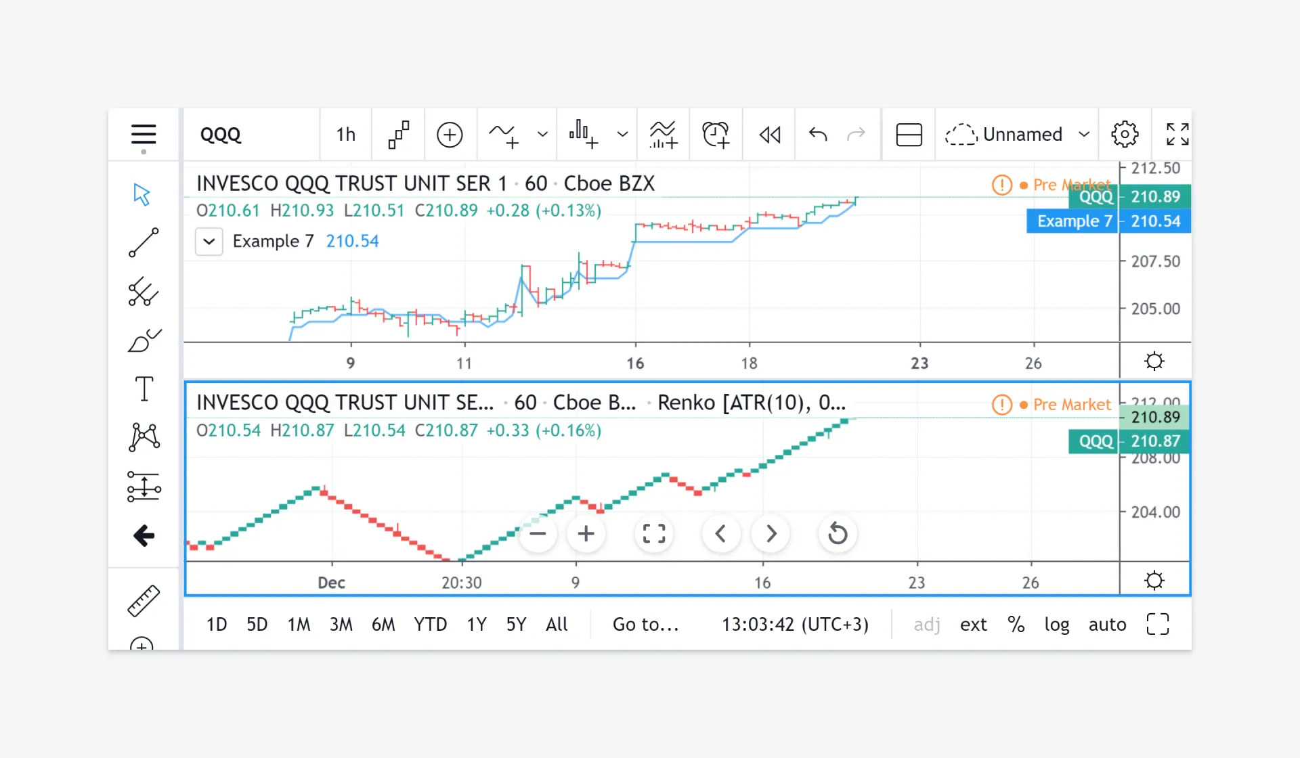The image size is (1300, 758).
Task: Toggle extended hours with ext
Action: (973, 624)
